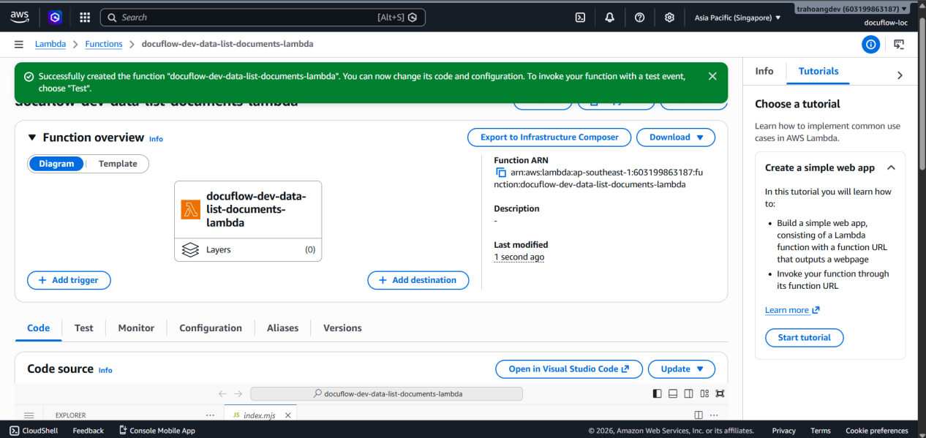The width and height of the screenshot is (926, 438).
Task: Toggle the hamburger side navigation menu
Action: (x=18, y=44)
